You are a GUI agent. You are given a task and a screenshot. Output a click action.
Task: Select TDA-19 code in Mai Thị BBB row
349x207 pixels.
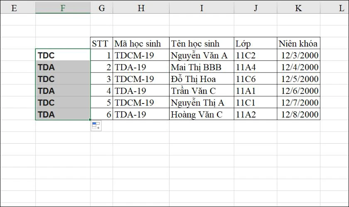141,67
